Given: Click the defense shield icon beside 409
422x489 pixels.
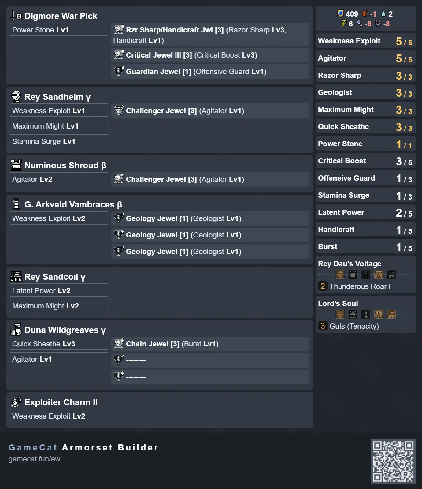Looking at the screenshot, I should pyautogui.click(x=340, y=13).
